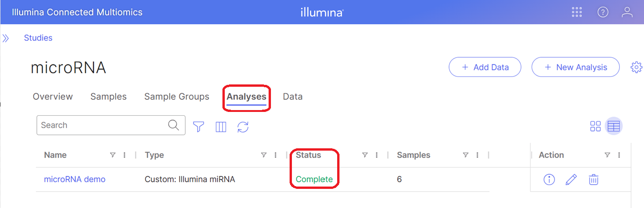View info for microRNA demo analysis
The width and height of the screenshot is (644, 208).
pyautogui.click(x=549, y=179)
